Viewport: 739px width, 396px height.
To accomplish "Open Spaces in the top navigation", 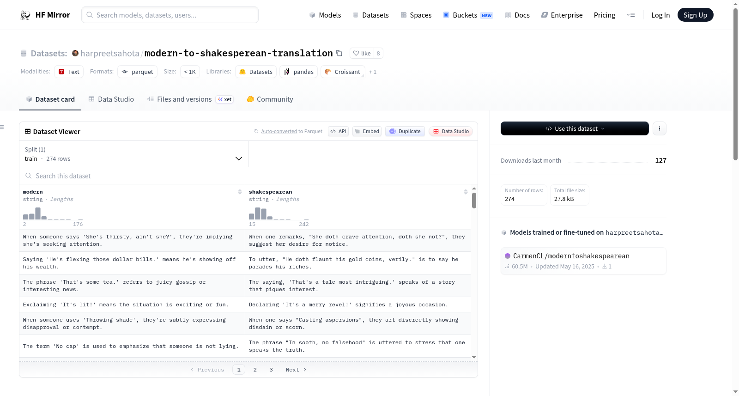I will (416, 15).
